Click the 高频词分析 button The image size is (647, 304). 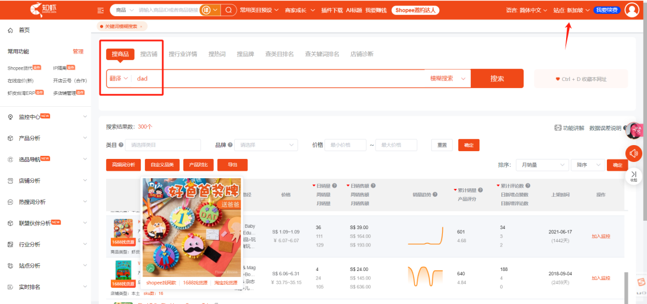click(123, 165)
